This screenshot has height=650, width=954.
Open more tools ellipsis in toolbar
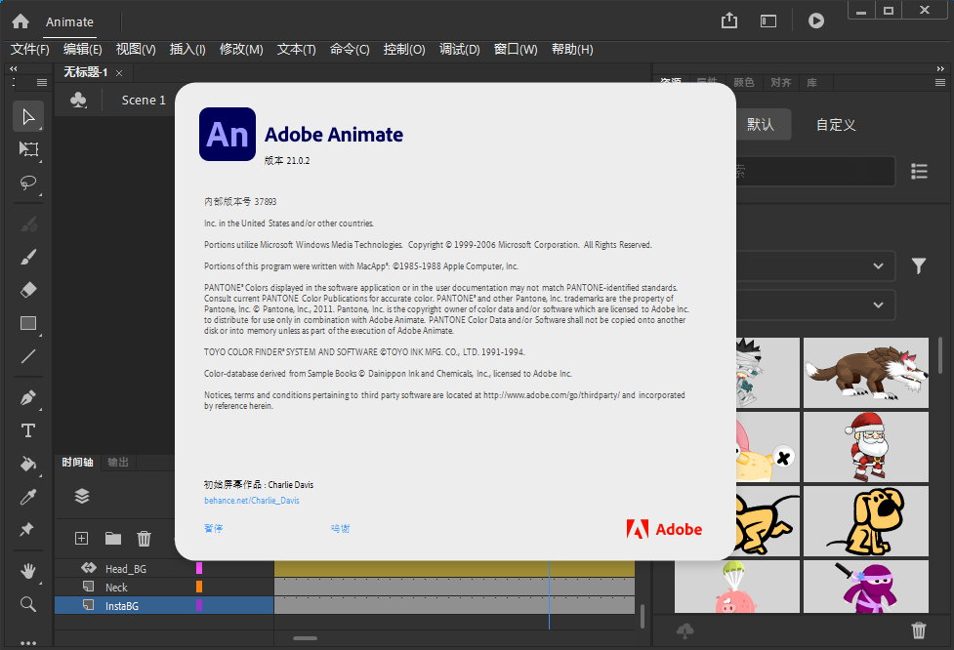coord(28,642)
